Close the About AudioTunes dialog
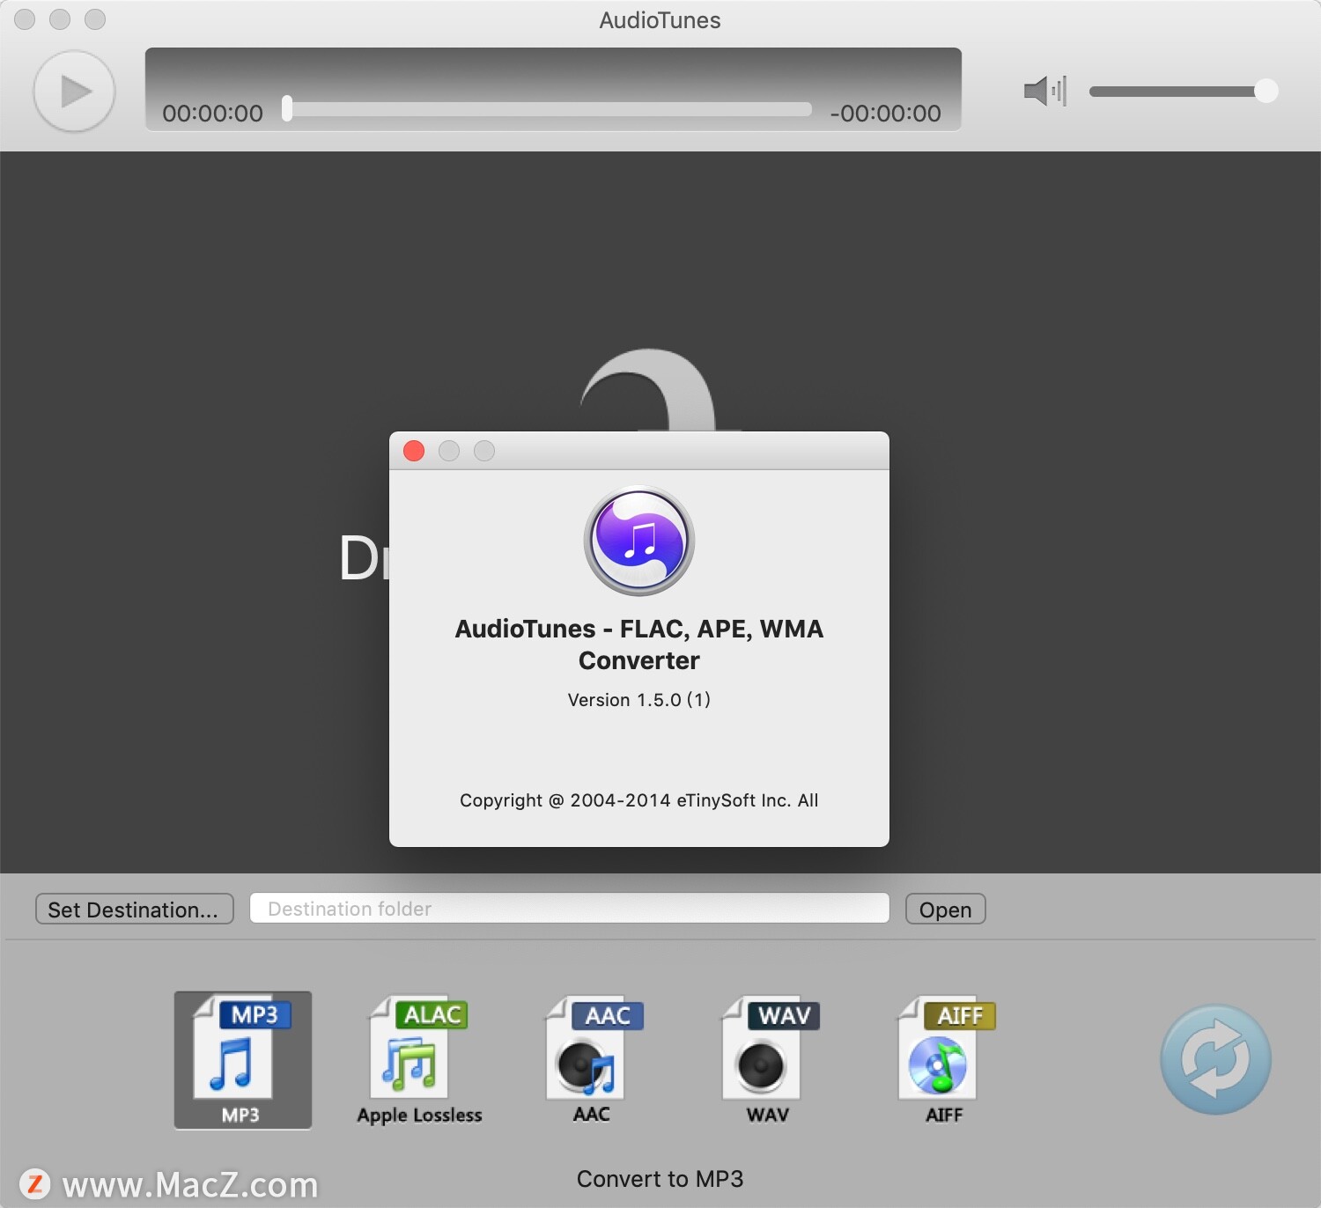This screenshot has height=1208, width=1321. [414, 451]
